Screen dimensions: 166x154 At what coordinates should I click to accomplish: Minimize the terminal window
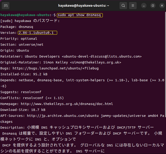[144, 5]
